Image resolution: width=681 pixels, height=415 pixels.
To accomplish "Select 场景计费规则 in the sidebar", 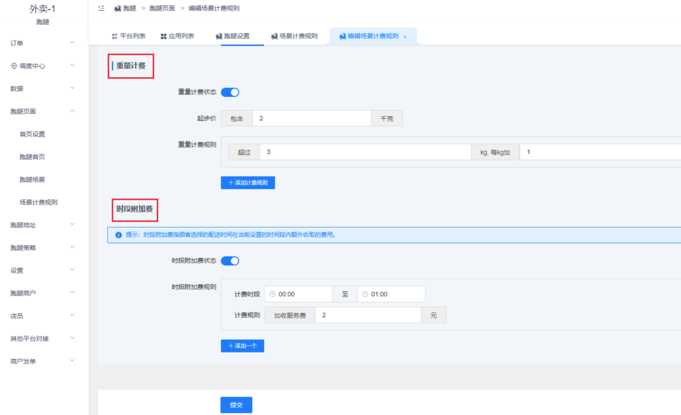I will [x=43, y=202].
